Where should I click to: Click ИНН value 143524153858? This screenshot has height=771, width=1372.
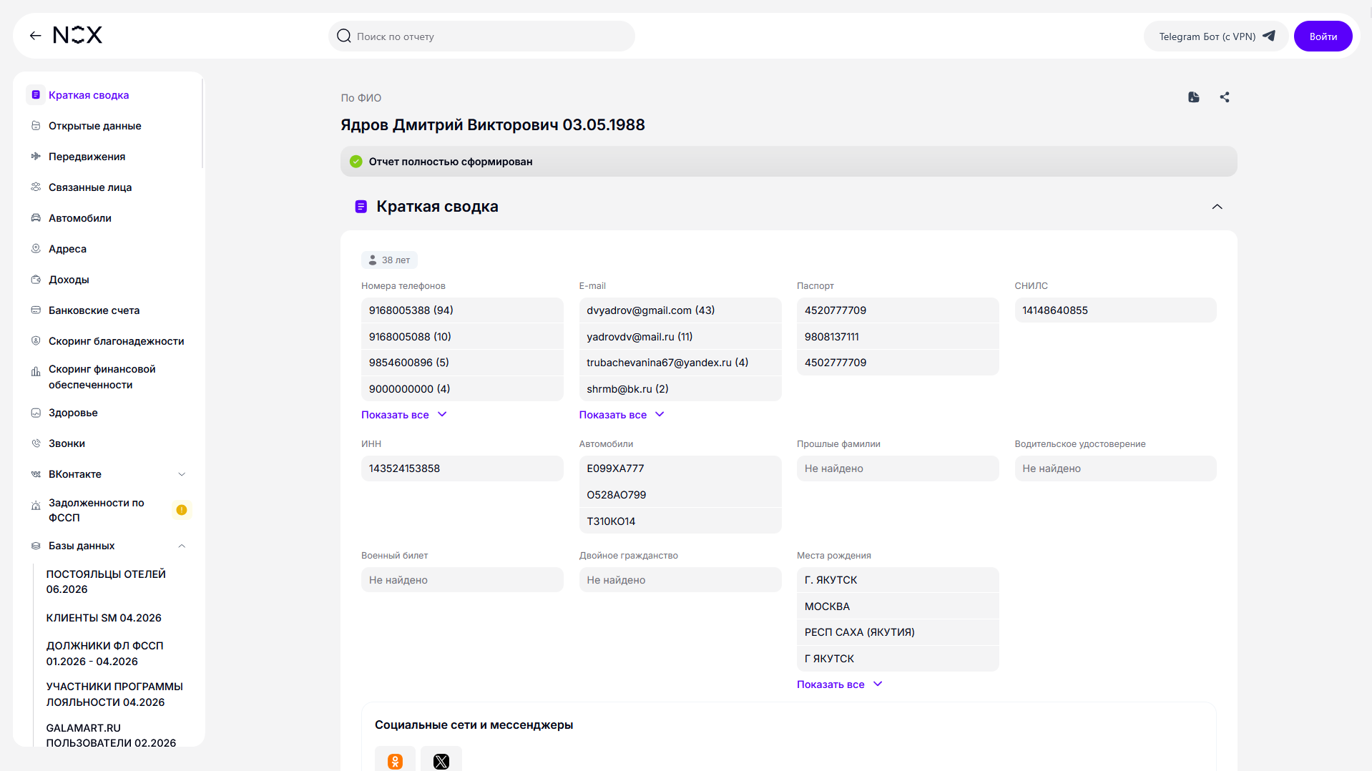point(462,468)
